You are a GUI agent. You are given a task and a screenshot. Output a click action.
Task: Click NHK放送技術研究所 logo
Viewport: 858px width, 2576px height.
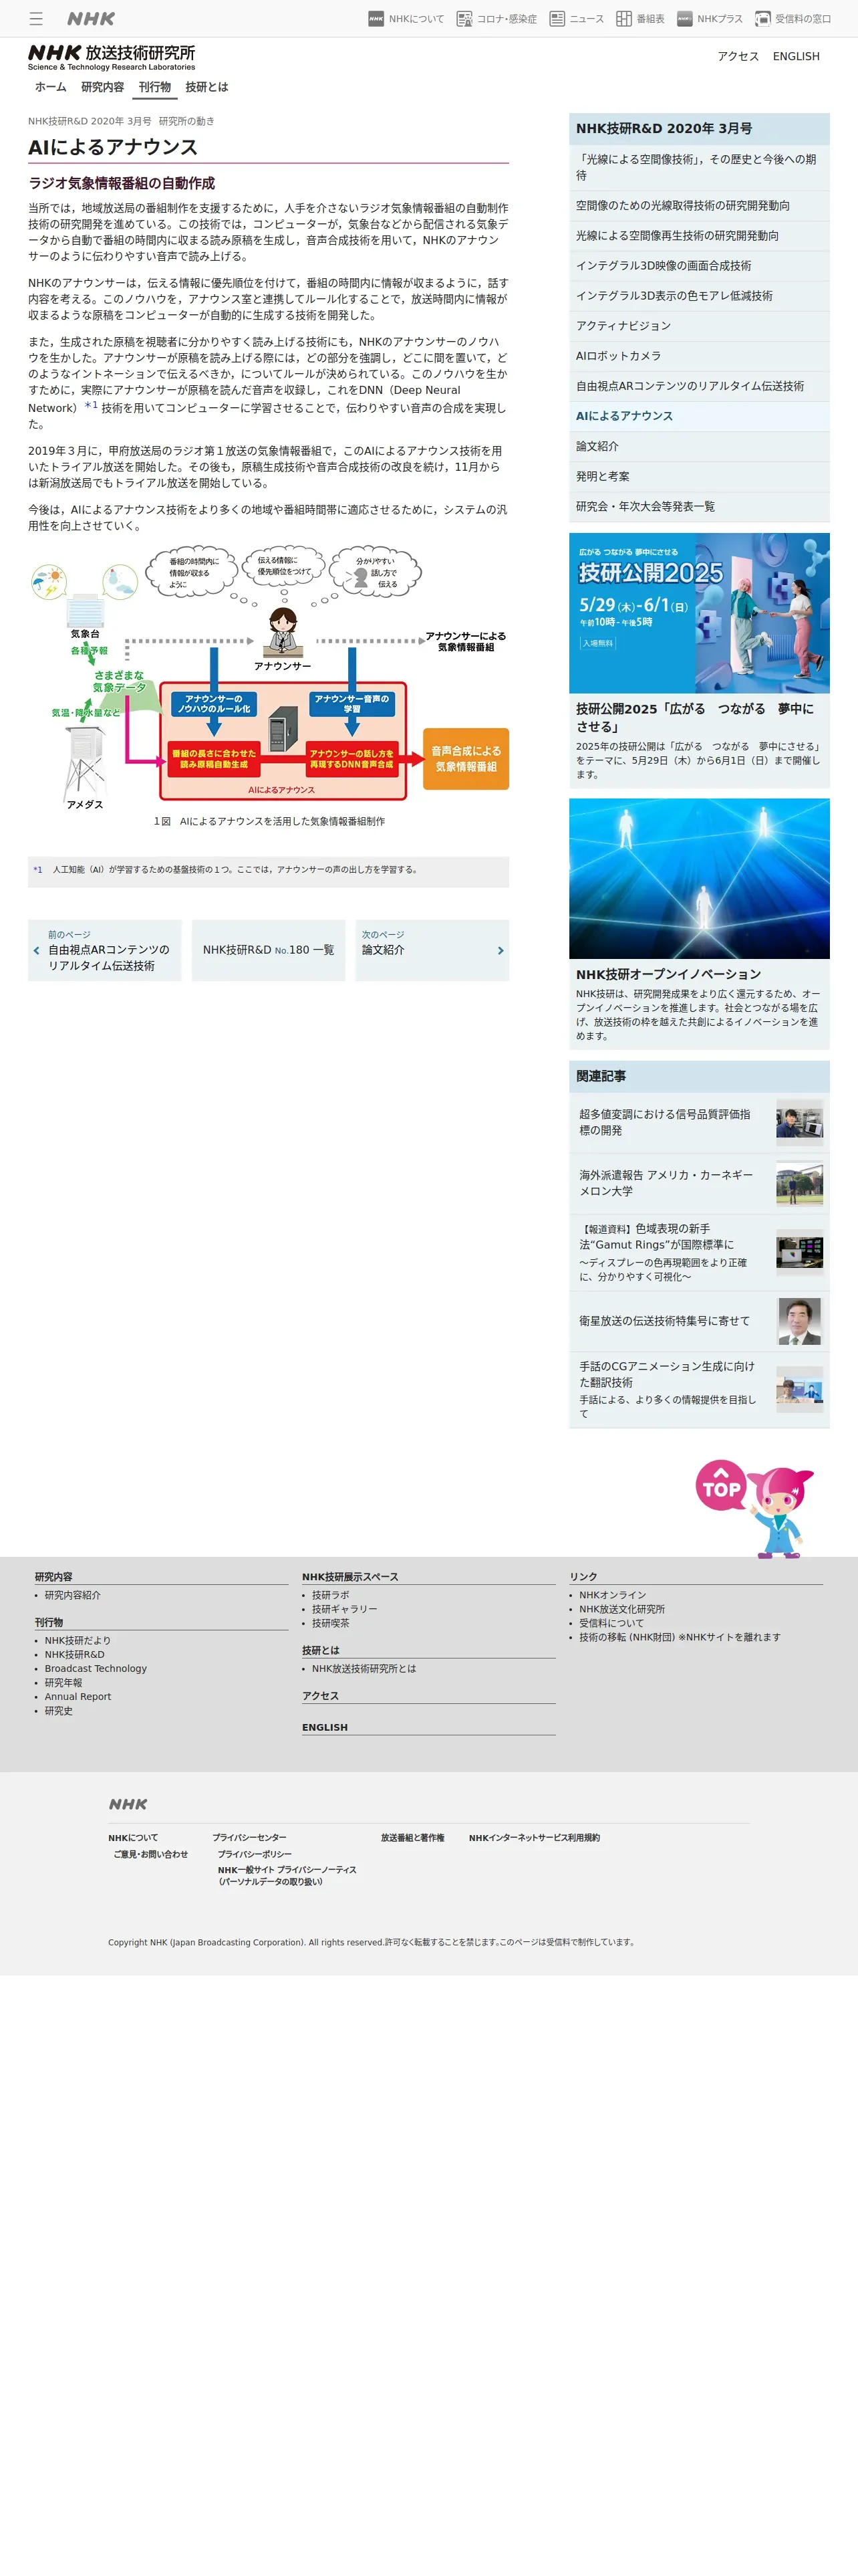pos(112,57)
